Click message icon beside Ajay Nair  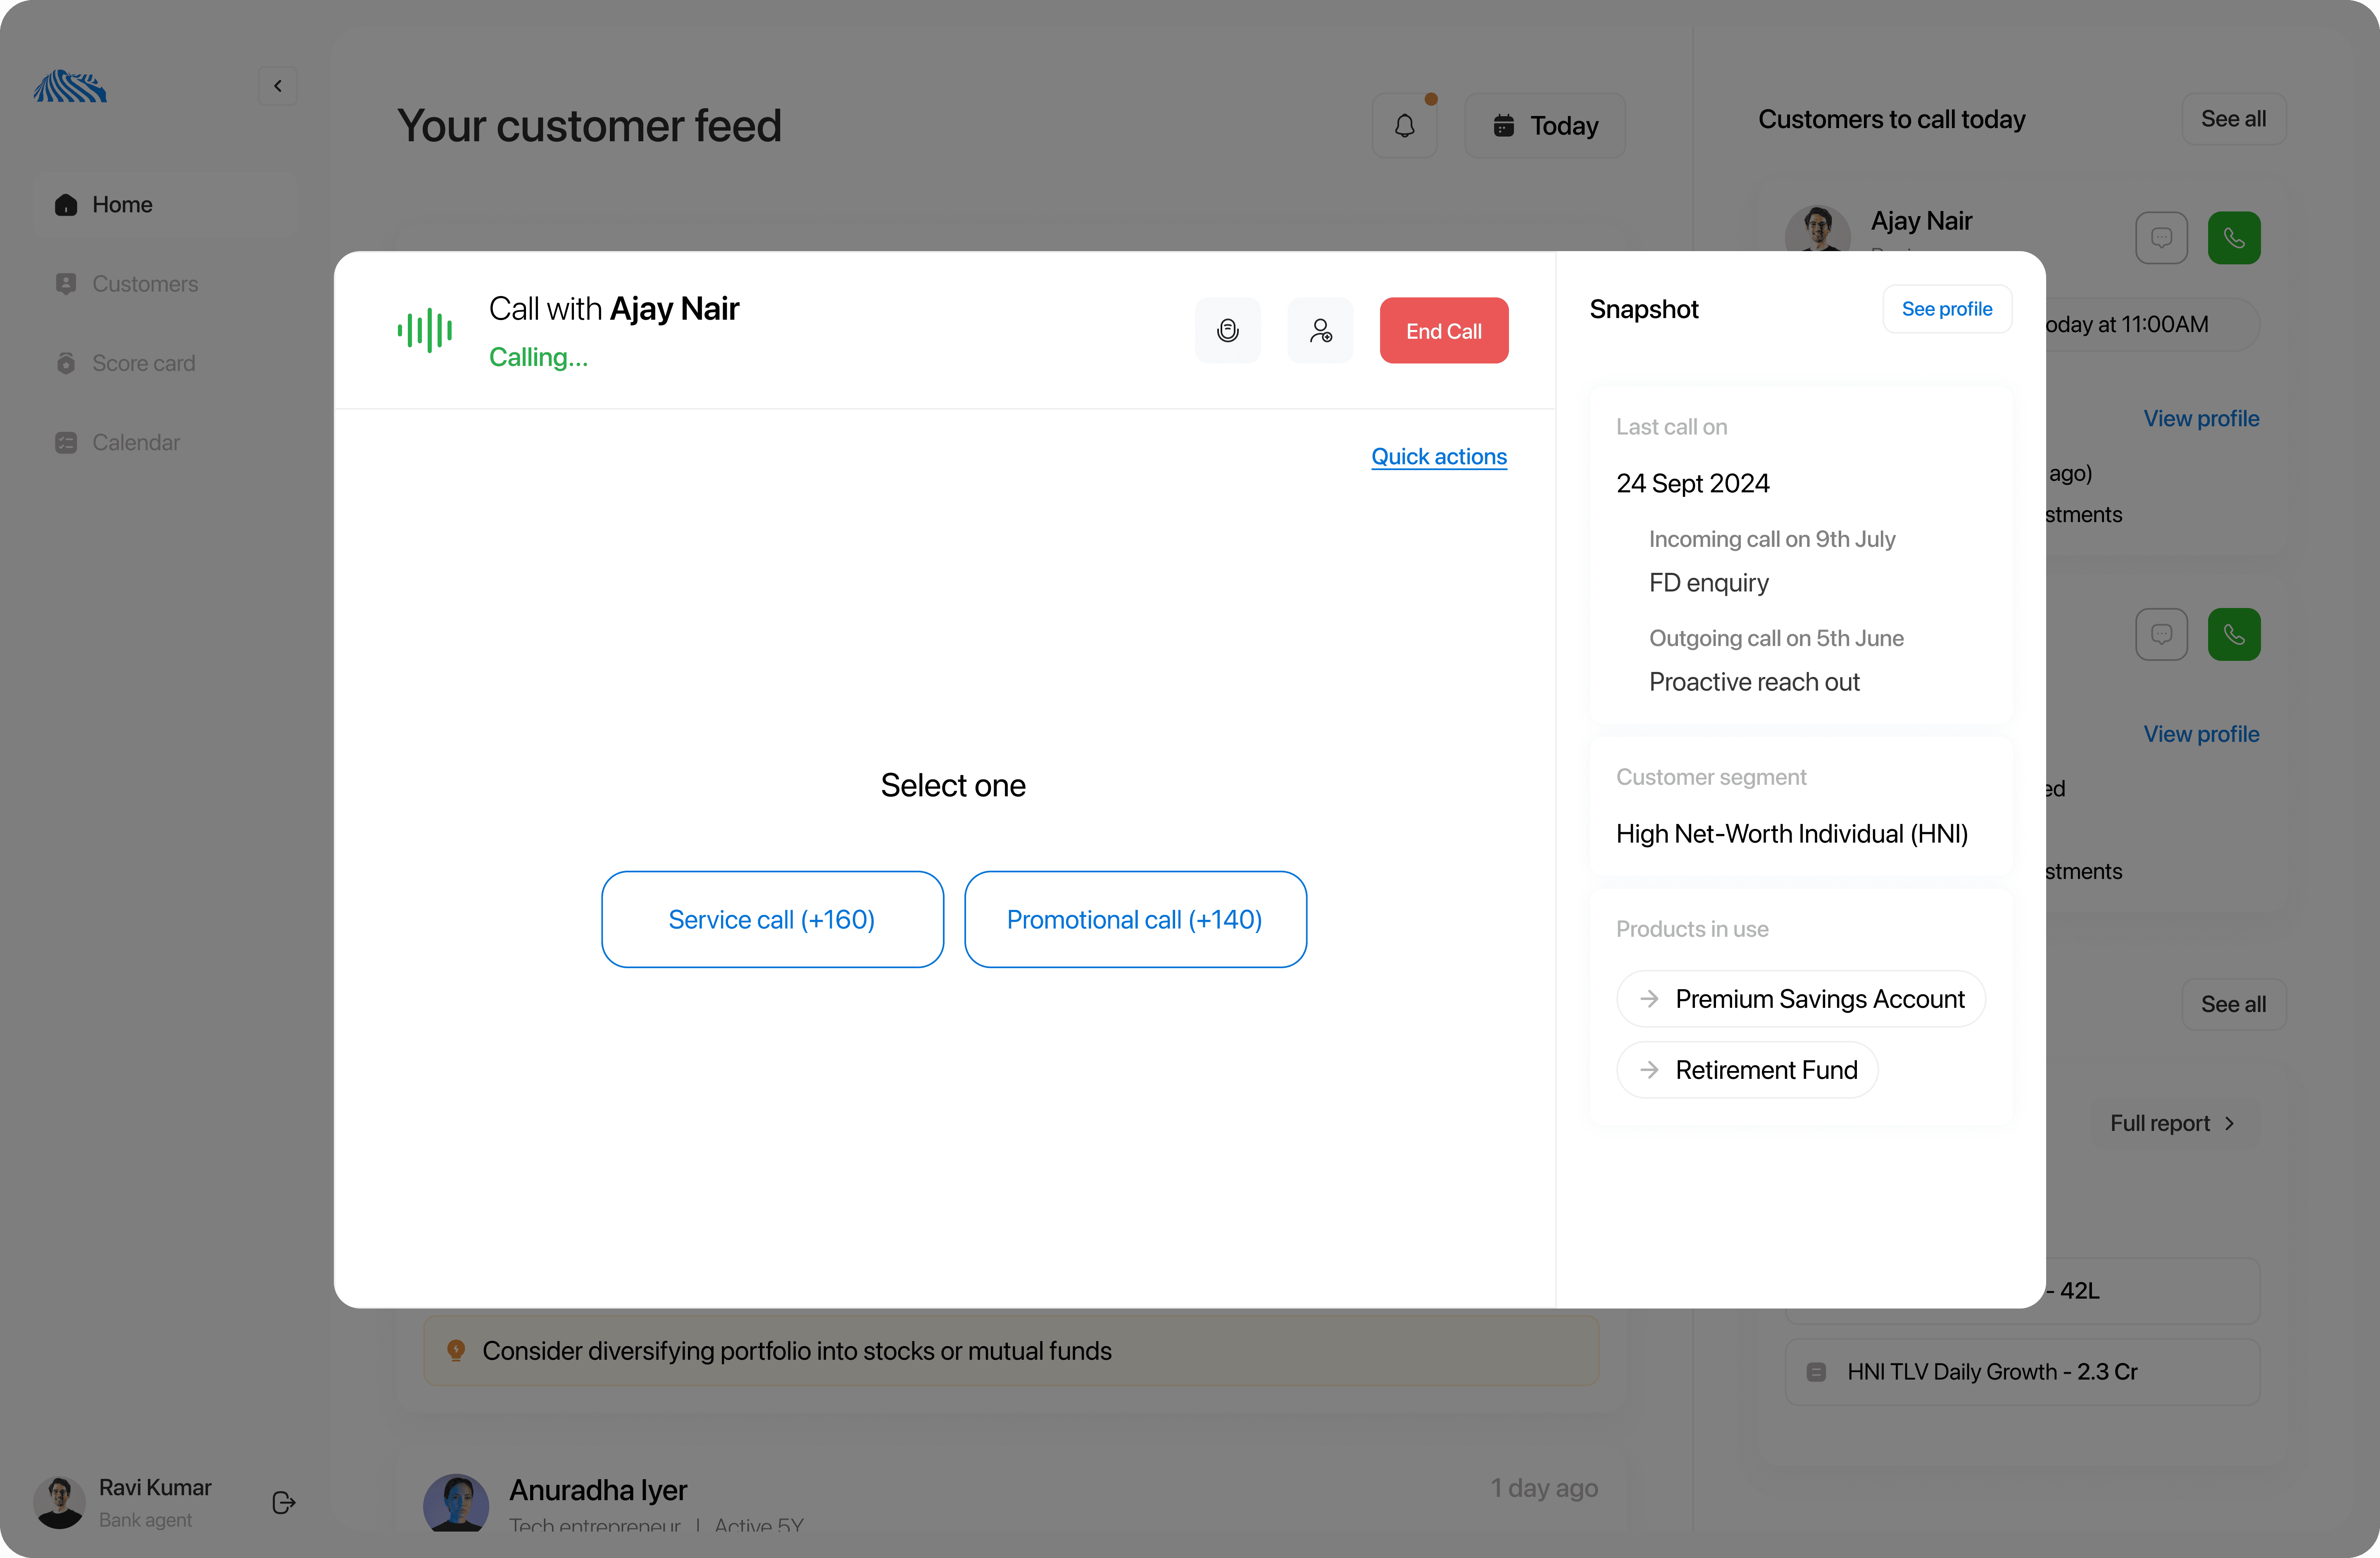click(x=2161, y=238)
